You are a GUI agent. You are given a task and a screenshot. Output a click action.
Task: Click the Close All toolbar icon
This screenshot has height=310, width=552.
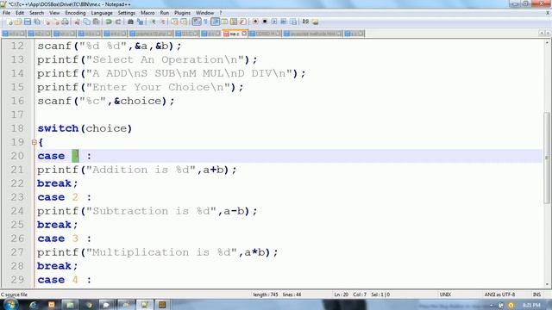point(55,22)
